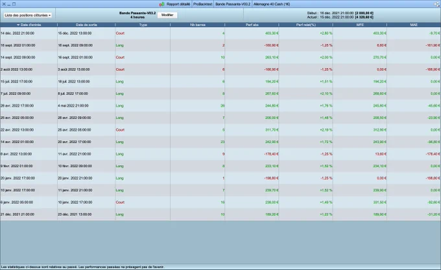Sort by the Perf relat(%) column header
441x270 pixels.
pos(305,25)
